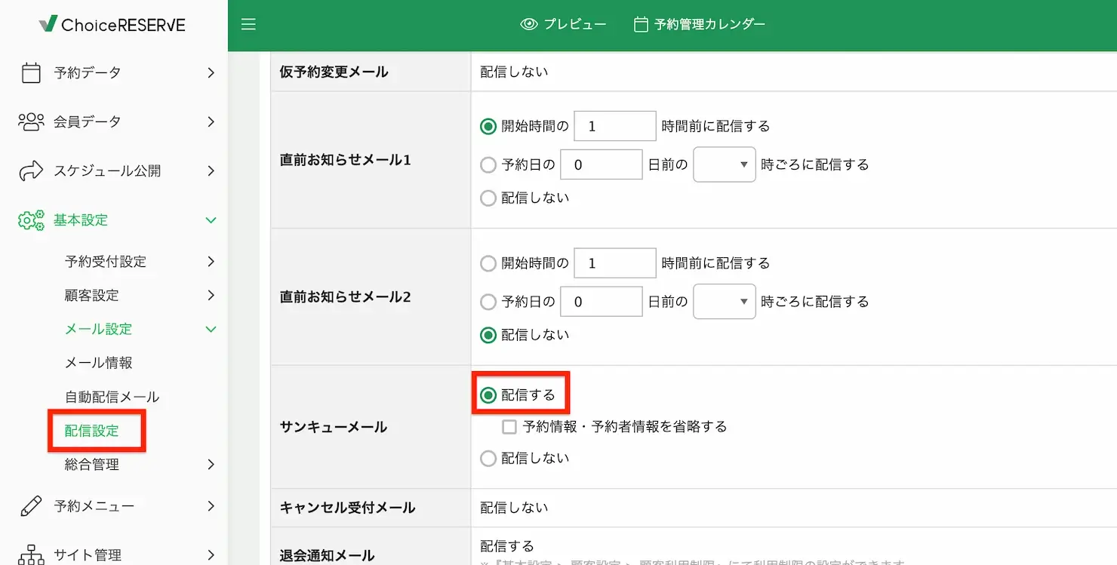Expand スケジュール公開 chevron

211,170
